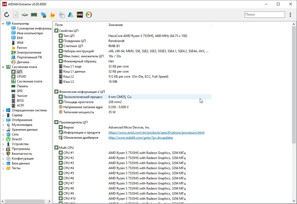The image size is (297, 204).
Task: Open the SPD tree item
Action: tap(17, 91)
